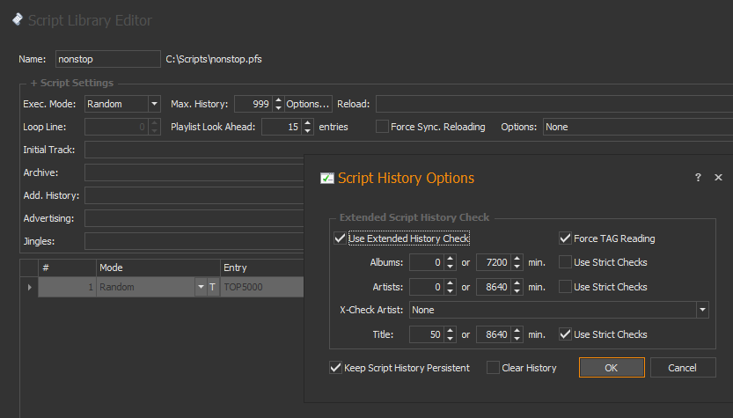The width and height of the screenshot is (733, 418).
Task: Decrease Max. History value with down arrow
Action: pos(278,107)
